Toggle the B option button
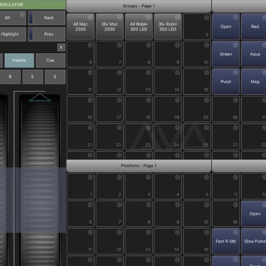Screen dimensions: 266x266 tap(10, 77)
